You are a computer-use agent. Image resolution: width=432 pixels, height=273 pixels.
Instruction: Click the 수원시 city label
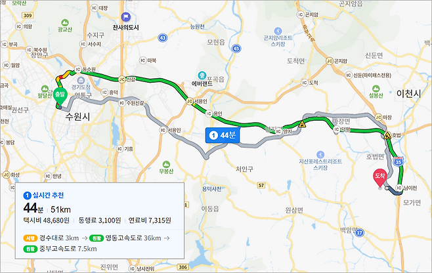(x=77, y=117)
